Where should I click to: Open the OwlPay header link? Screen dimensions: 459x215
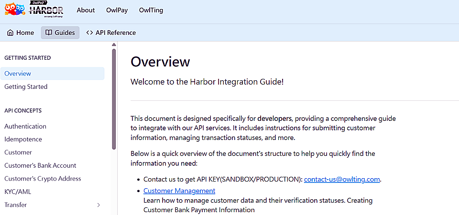click(117, 10)
